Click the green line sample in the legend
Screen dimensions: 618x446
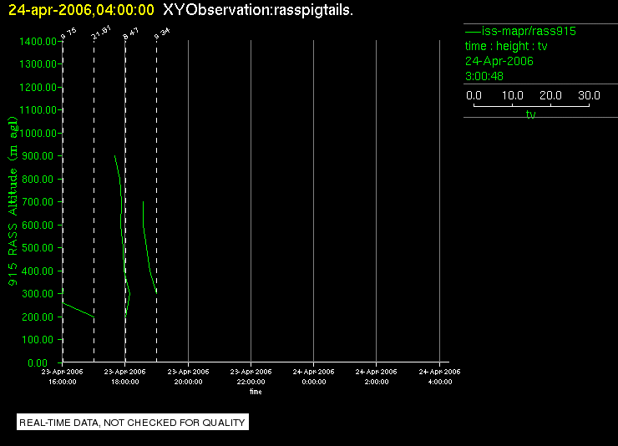click(x=473, y=31)
